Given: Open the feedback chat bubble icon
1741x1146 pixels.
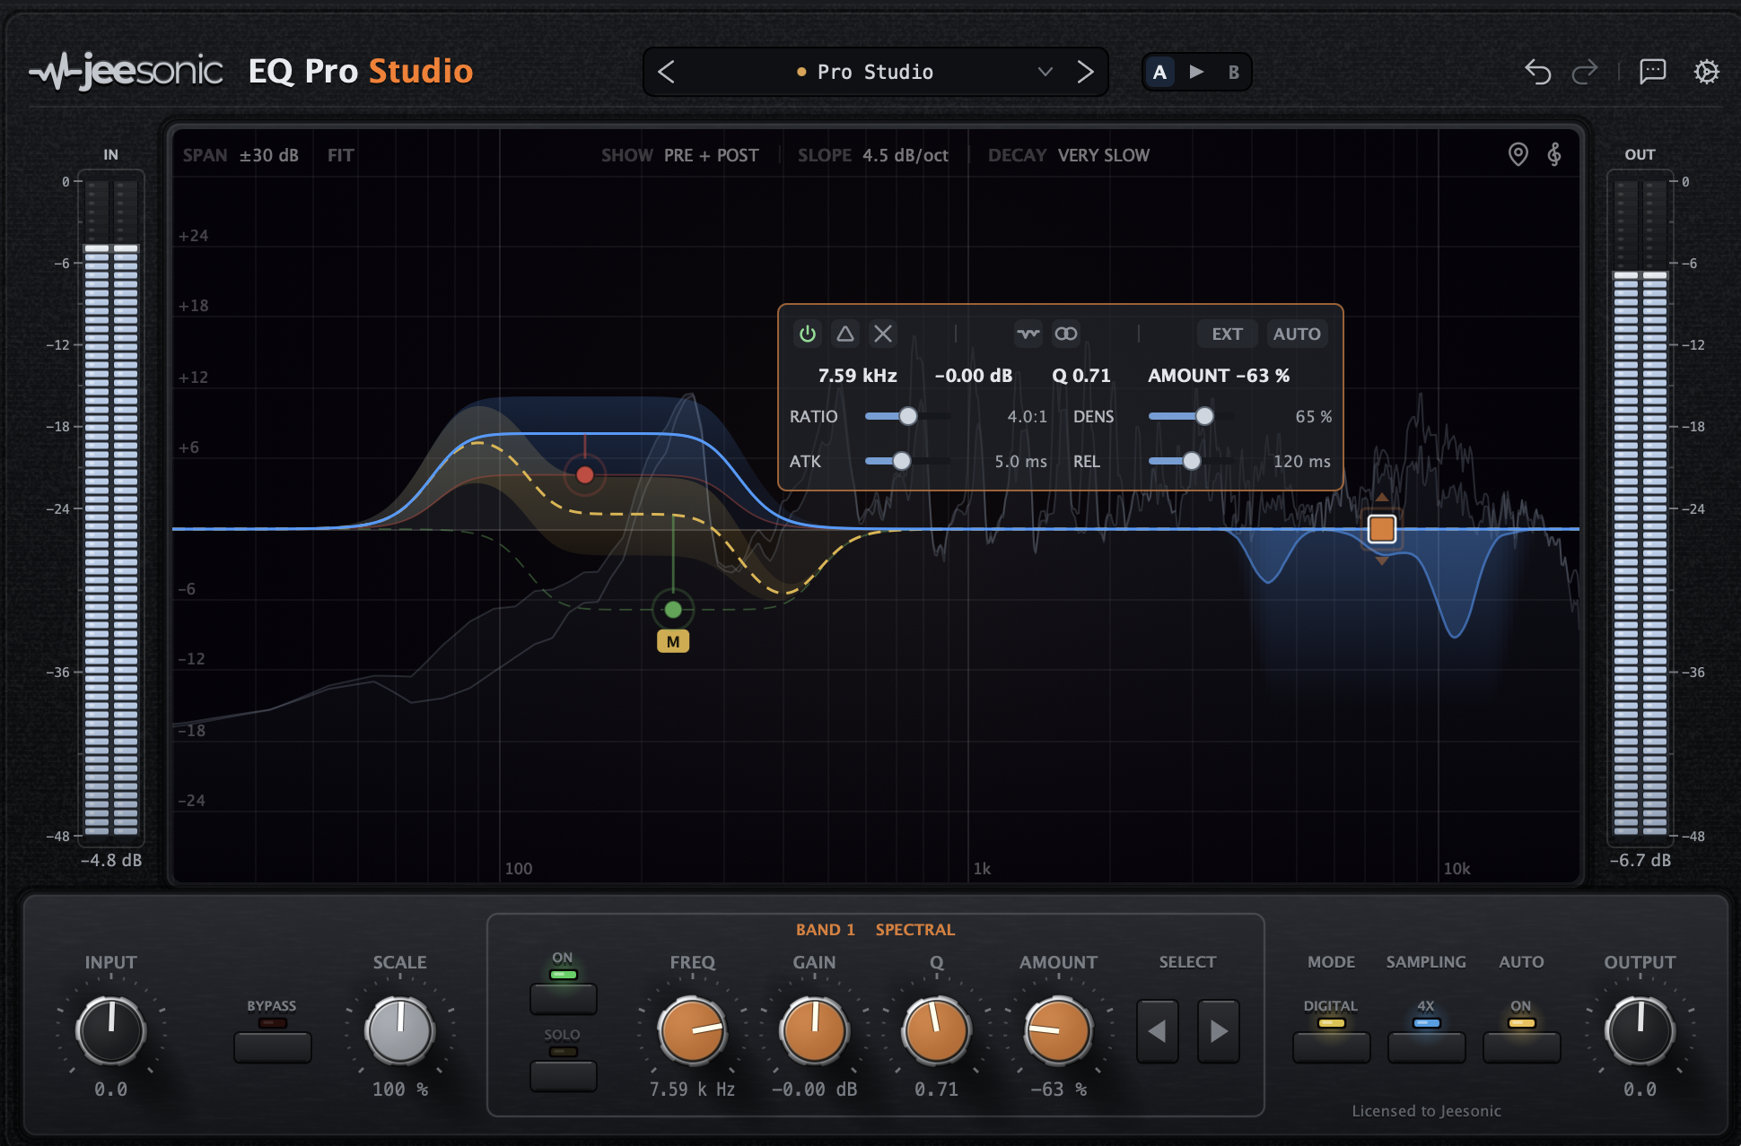Looking at the screenshot, I should point(1652,72).
